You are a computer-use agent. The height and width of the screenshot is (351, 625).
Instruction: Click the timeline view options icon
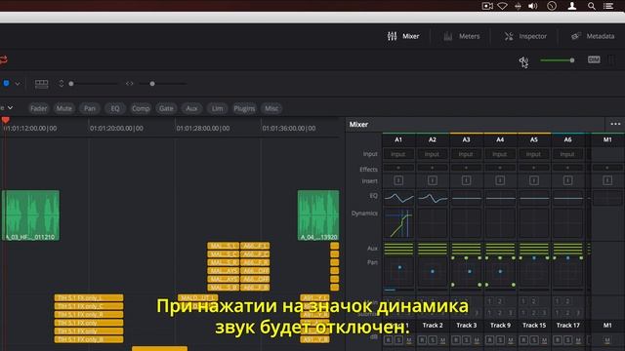point(41,84)
